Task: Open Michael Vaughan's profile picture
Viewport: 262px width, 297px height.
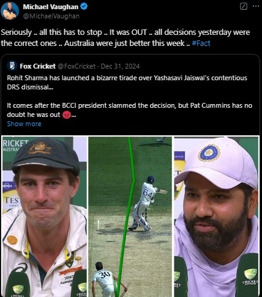Action: pyautogui.click(x=10, y=11)
